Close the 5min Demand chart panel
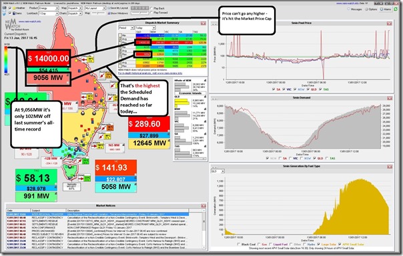This screenshot has width=403, height=256. click(390, 98)
